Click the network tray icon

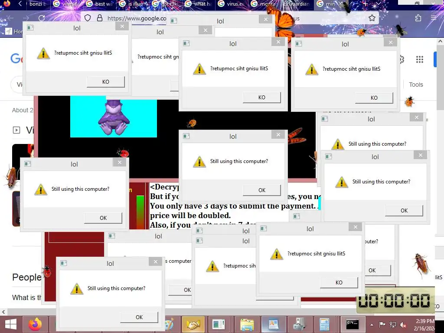pos(392,325)
